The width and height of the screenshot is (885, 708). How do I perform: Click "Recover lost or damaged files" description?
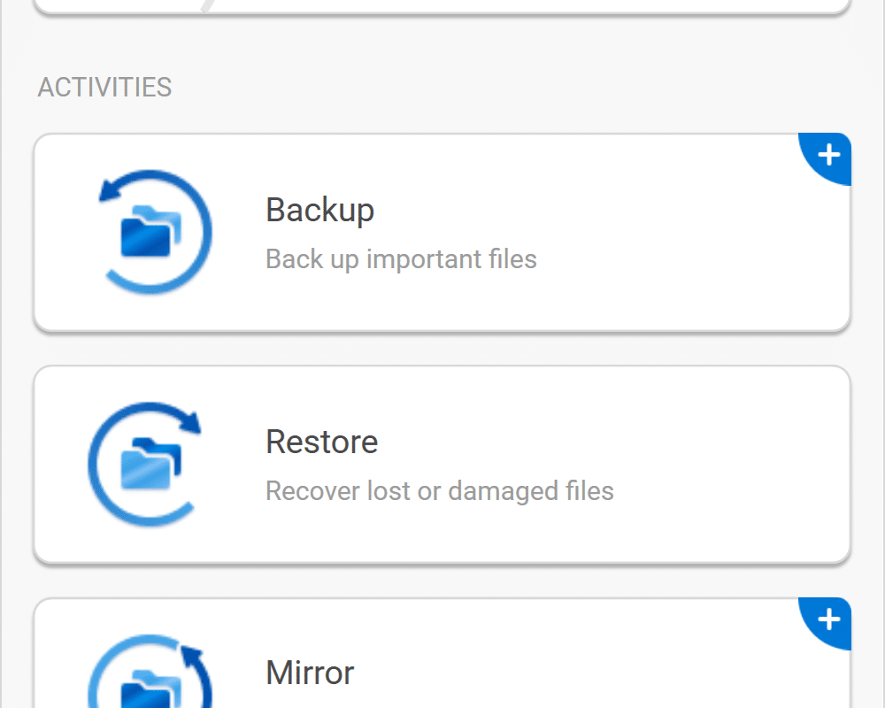(440, 490)
